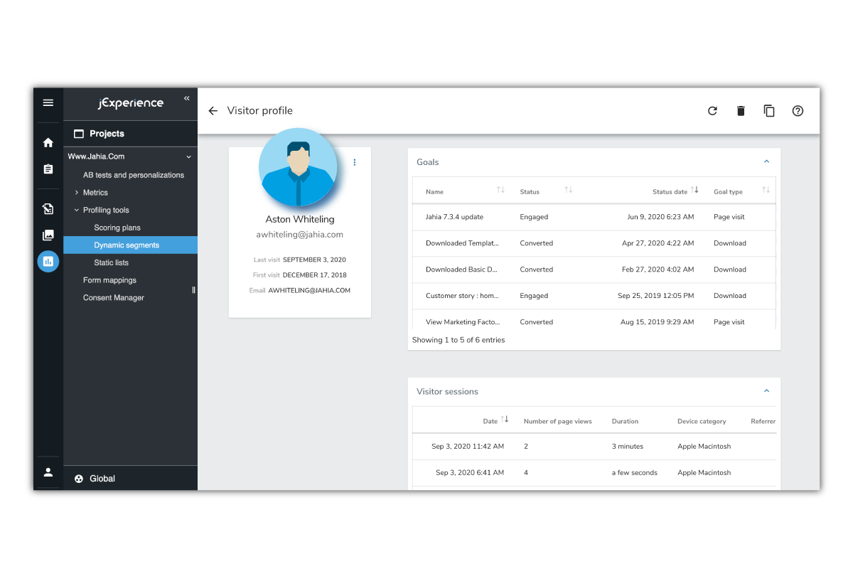This screenshot has height=569, width=853.
Task: Select the Downloaded Basic D... goal row
Action: (x=594, y=270)
